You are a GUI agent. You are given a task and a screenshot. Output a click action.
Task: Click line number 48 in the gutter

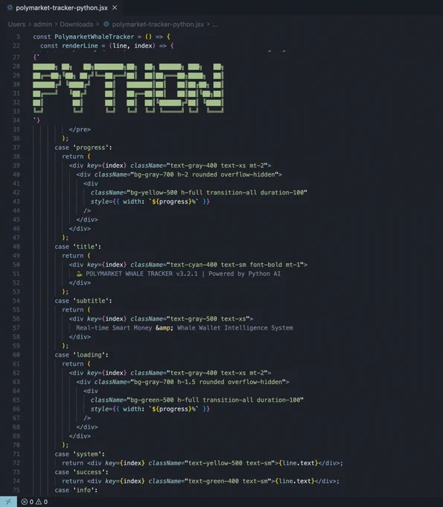[x=16, y=247]
